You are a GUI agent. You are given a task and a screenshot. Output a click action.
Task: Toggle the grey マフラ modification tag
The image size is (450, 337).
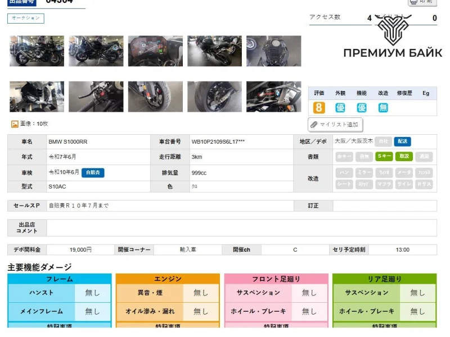(384, 184)
